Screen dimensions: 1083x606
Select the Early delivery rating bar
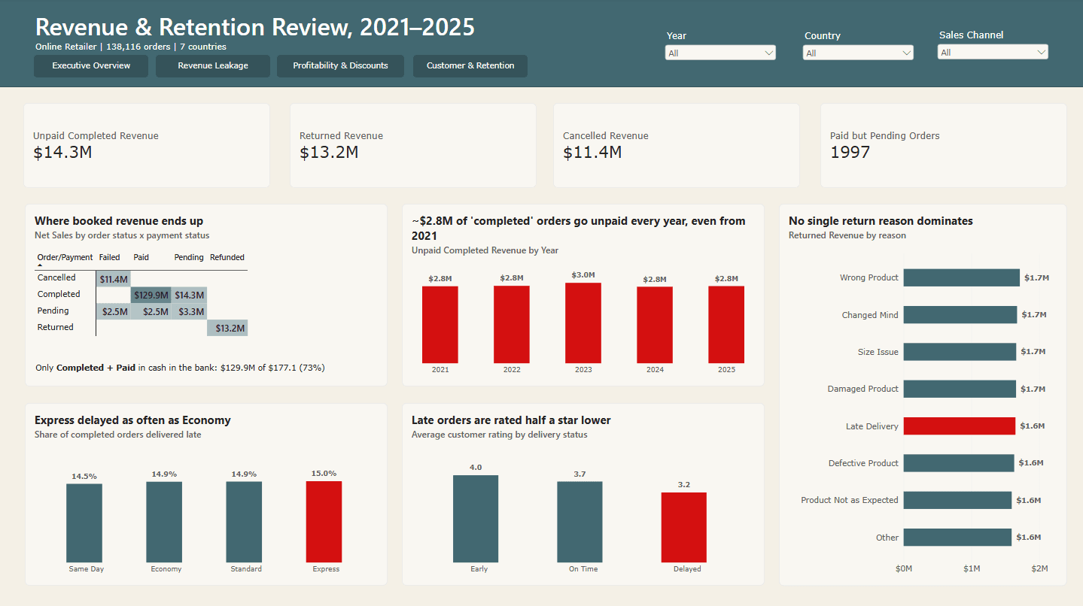476,519
